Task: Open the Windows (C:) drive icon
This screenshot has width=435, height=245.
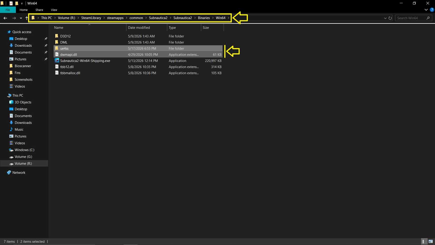Action: [11, 150]
